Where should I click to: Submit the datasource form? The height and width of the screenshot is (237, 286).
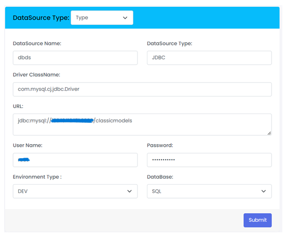(x=257, y=220)
